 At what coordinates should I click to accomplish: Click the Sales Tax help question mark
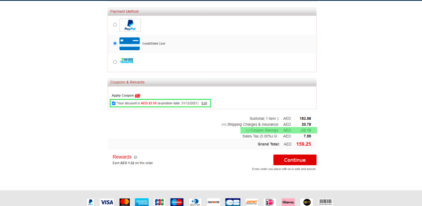(x=275, y=136)
